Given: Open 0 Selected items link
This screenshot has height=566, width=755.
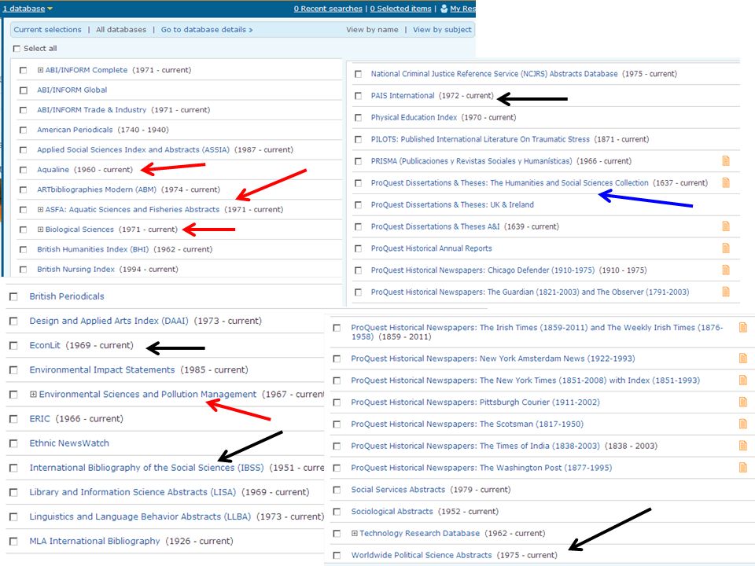Looking at the screenshot, I should coord(400,9).
